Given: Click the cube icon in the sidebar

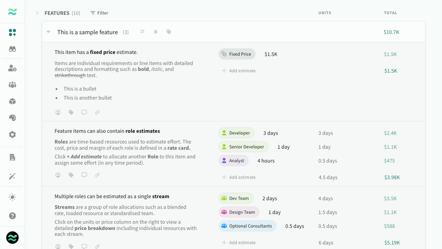Looking at the screenshot, I should pos(12,101).
